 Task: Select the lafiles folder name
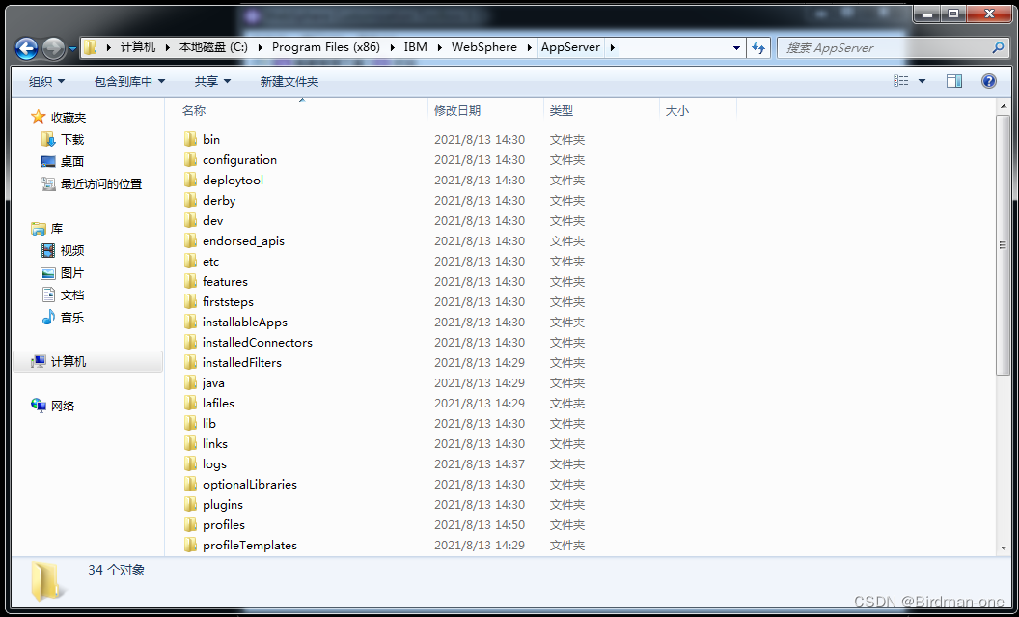click(x=218, y=403)
